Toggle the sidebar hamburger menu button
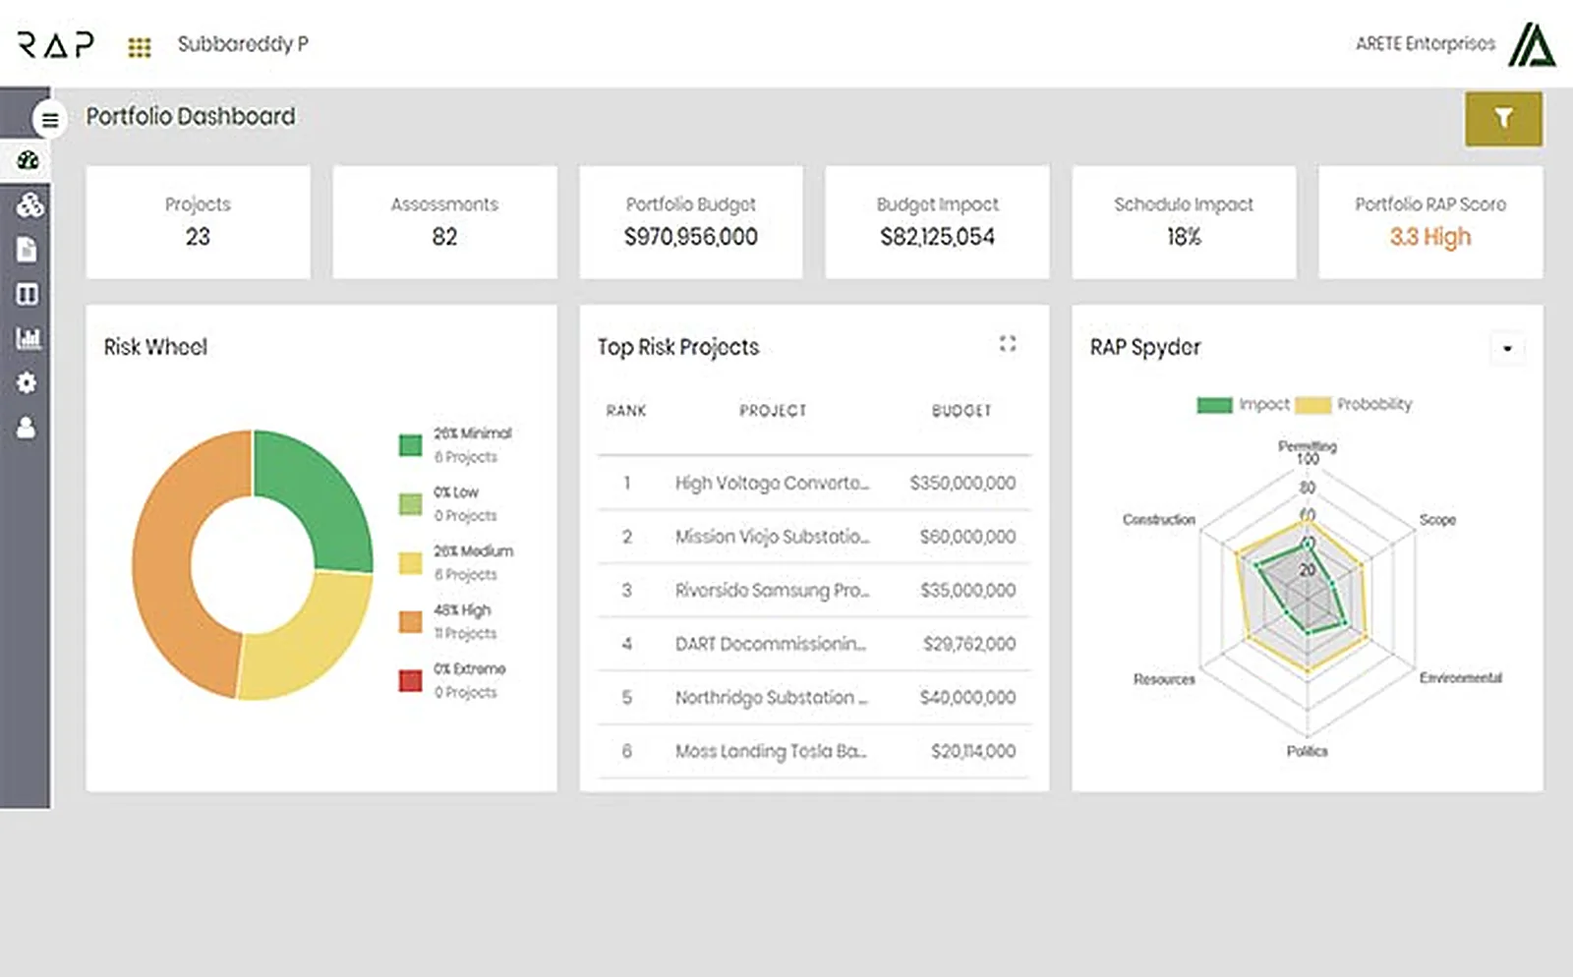1573x977 pixels. [49, 120]
